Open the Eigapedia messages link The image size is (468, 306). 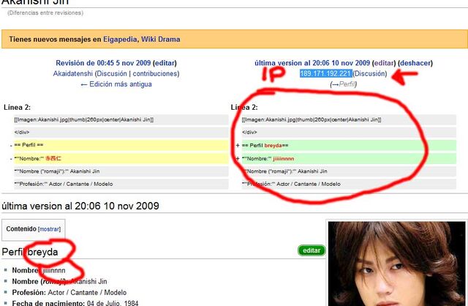pos(120,39)
